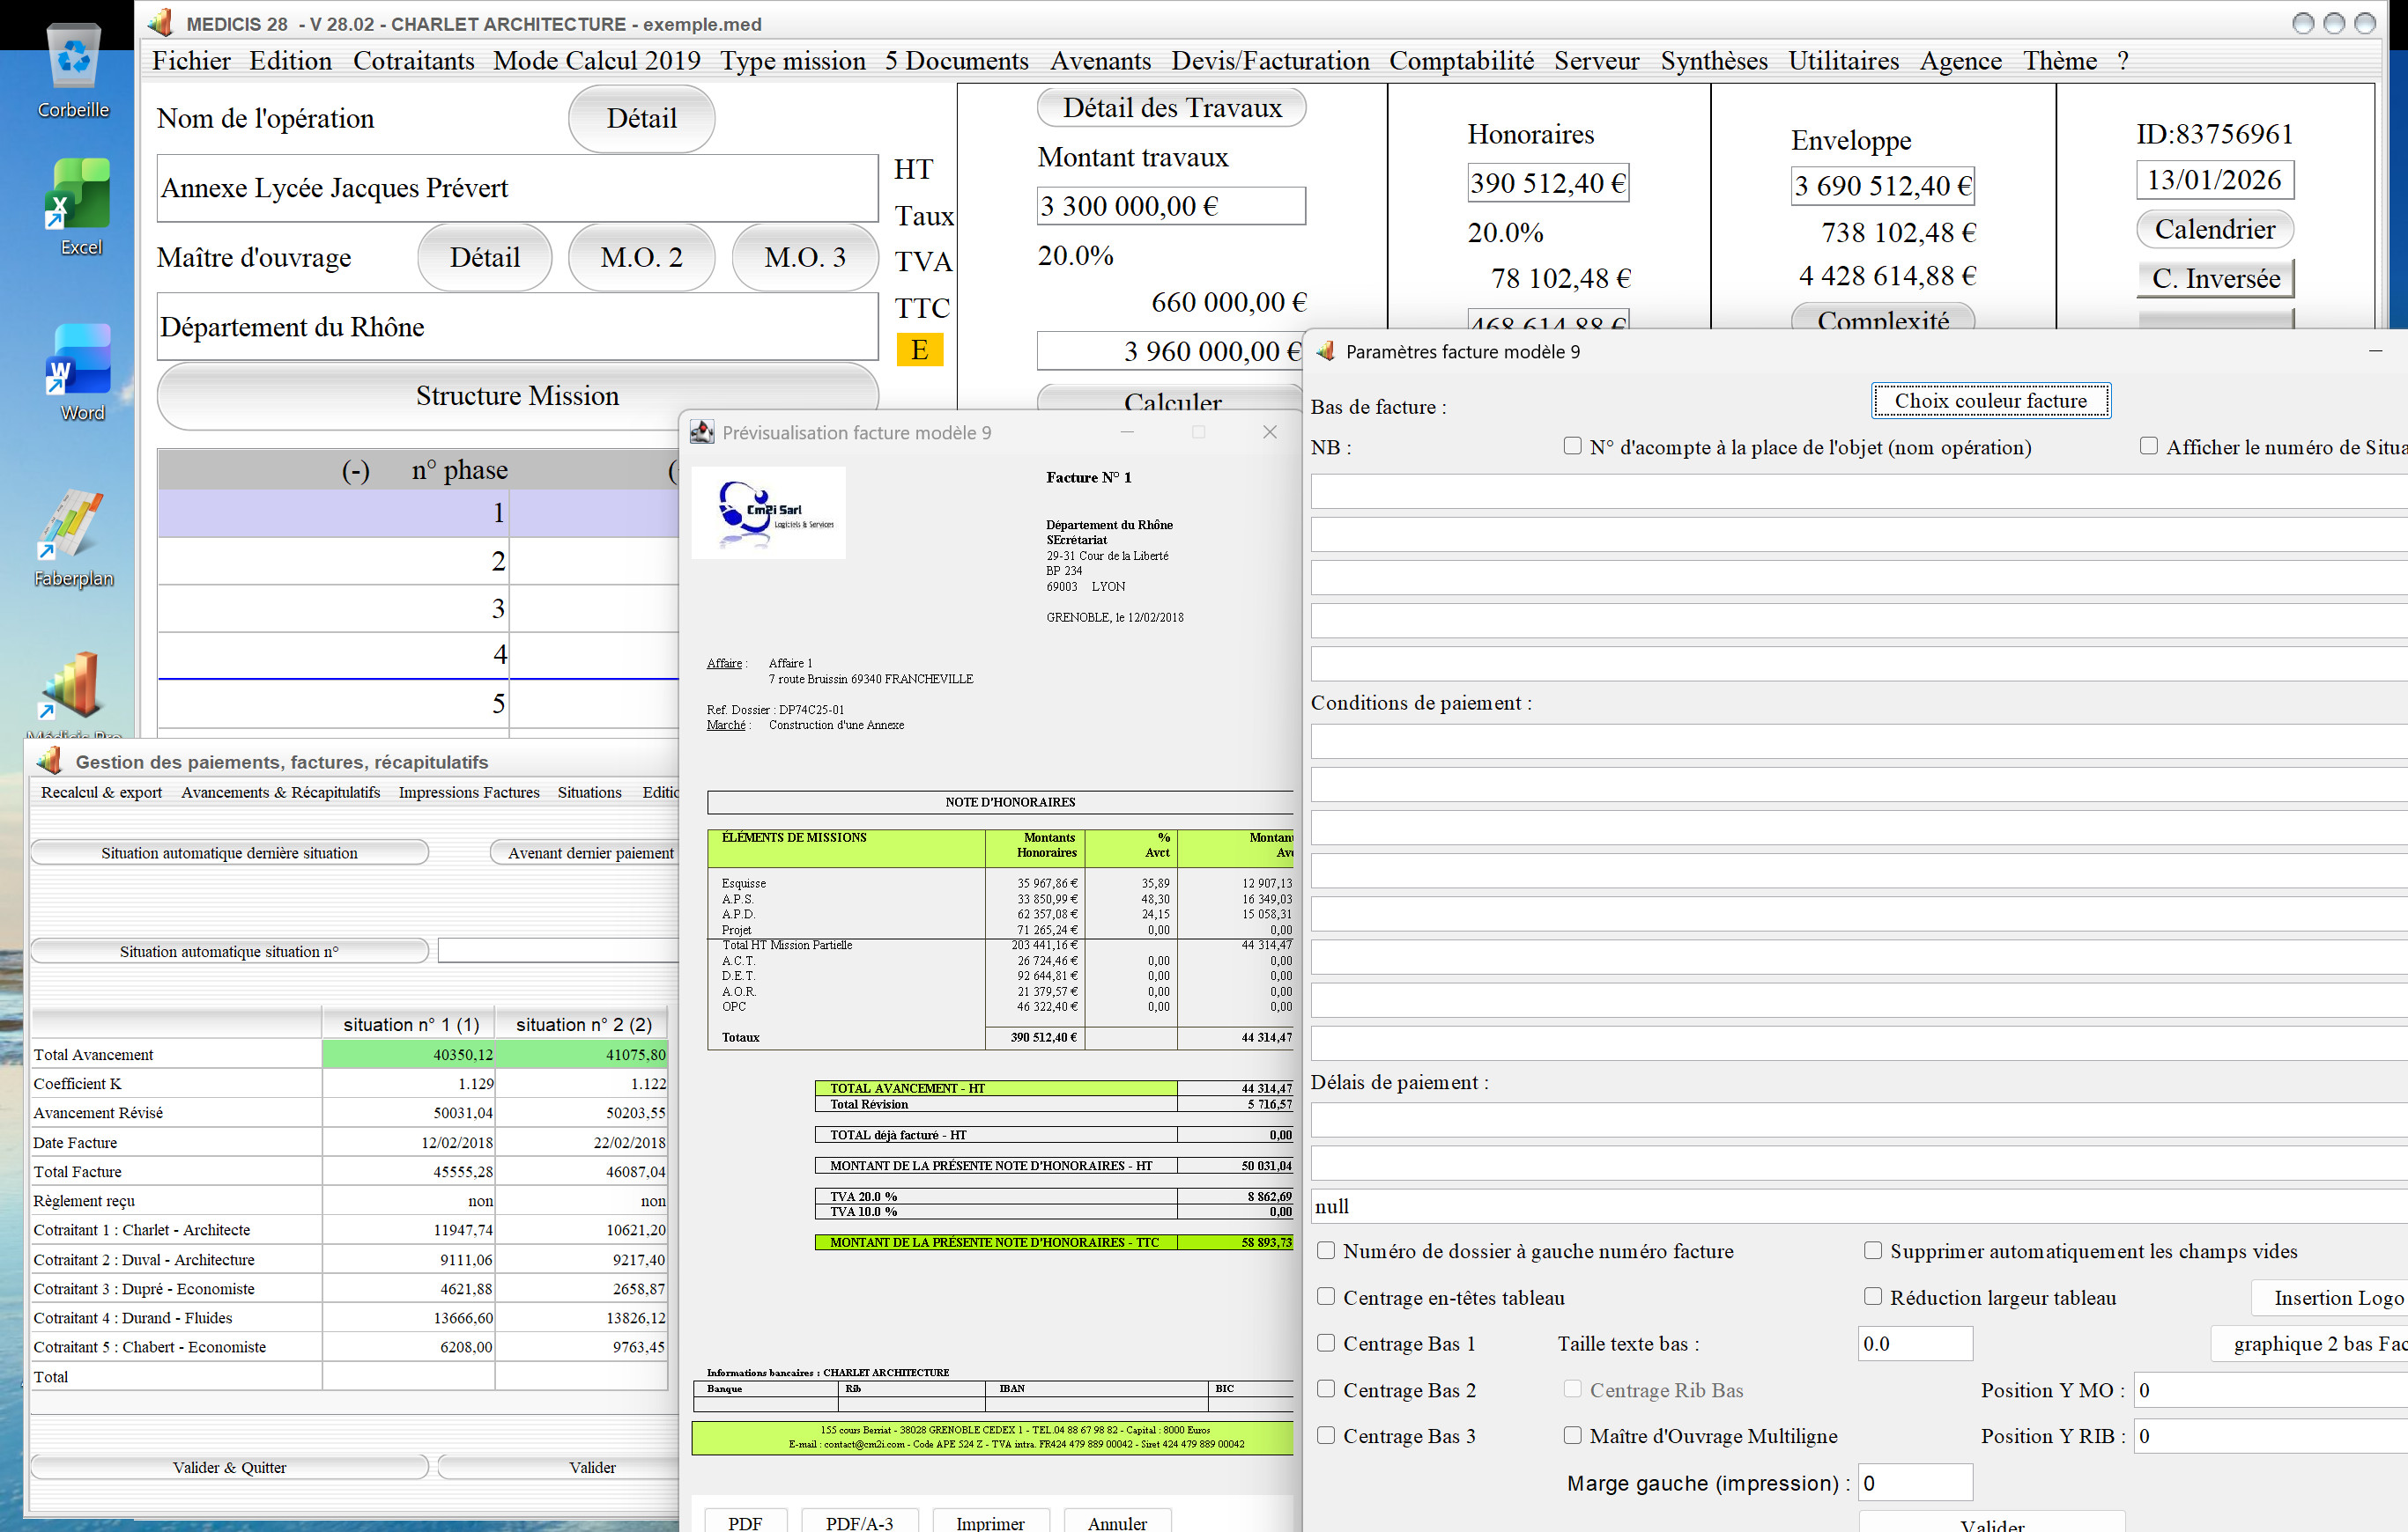Screen dimensions: 2408x1532
Task: Enable N° d'acompte à la place de l'objet
Action: [x=1573, y=446]
